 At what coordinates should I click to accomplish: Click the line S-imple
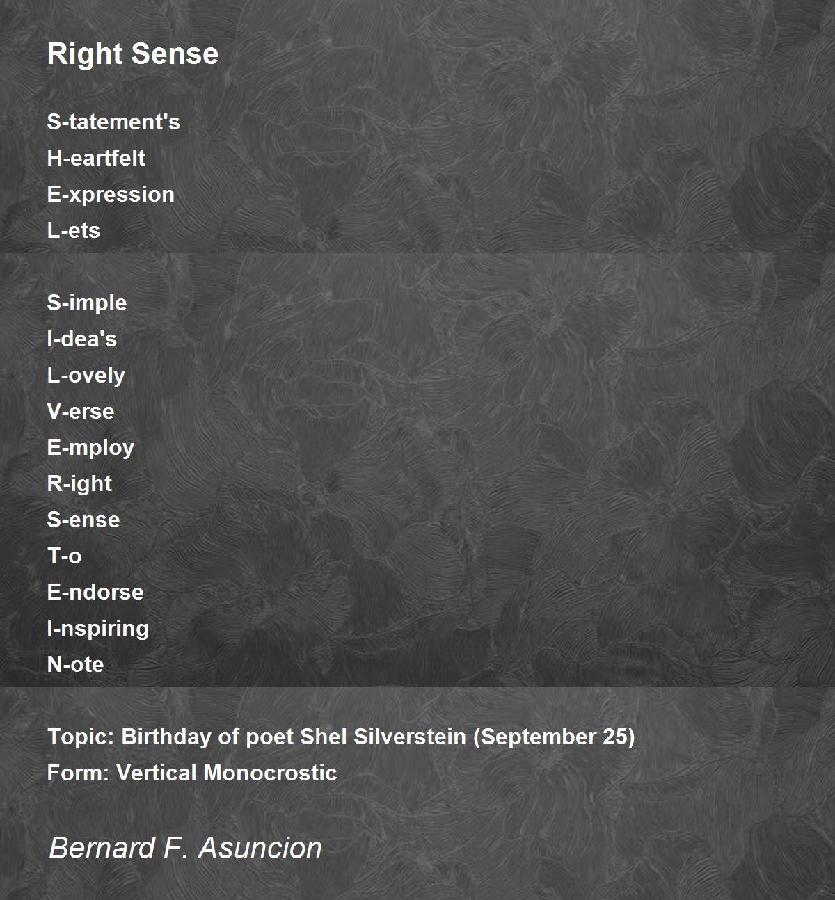click(87, 303)
